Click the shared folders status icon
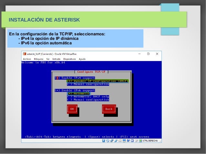 pyautogui.click(x=120, y=140)
